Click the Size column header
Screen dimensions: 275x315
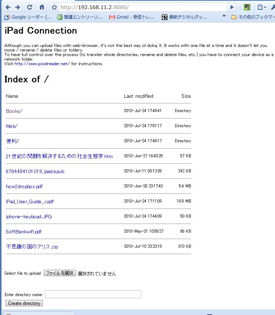click(186, 96)
